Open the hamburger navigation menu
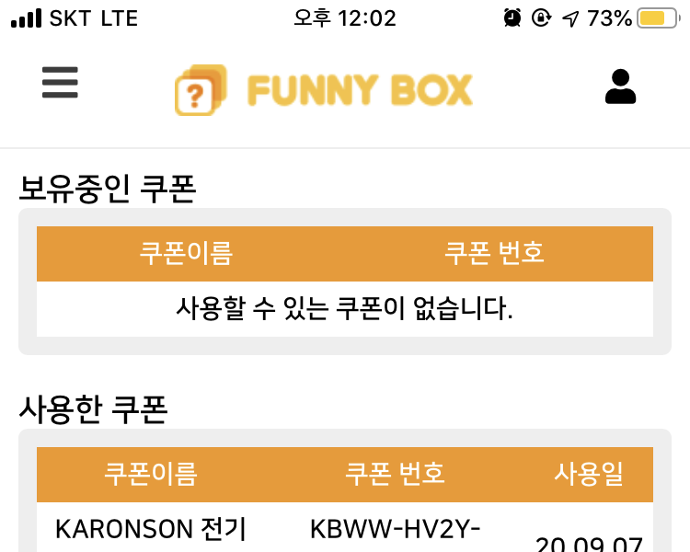 coord(60,84)
